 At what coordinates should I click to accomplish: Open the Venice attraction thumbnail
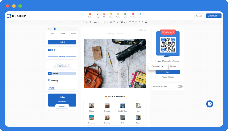tap(92, 106)
